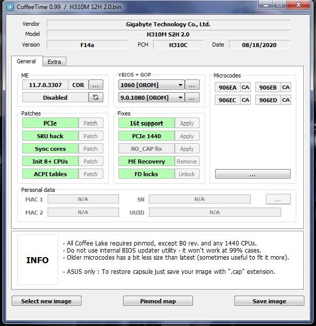Image resolution: width=316 pixels, height=326 pixels.
Task: Minimize the CoffeeTime window
Action: (266, 5)
